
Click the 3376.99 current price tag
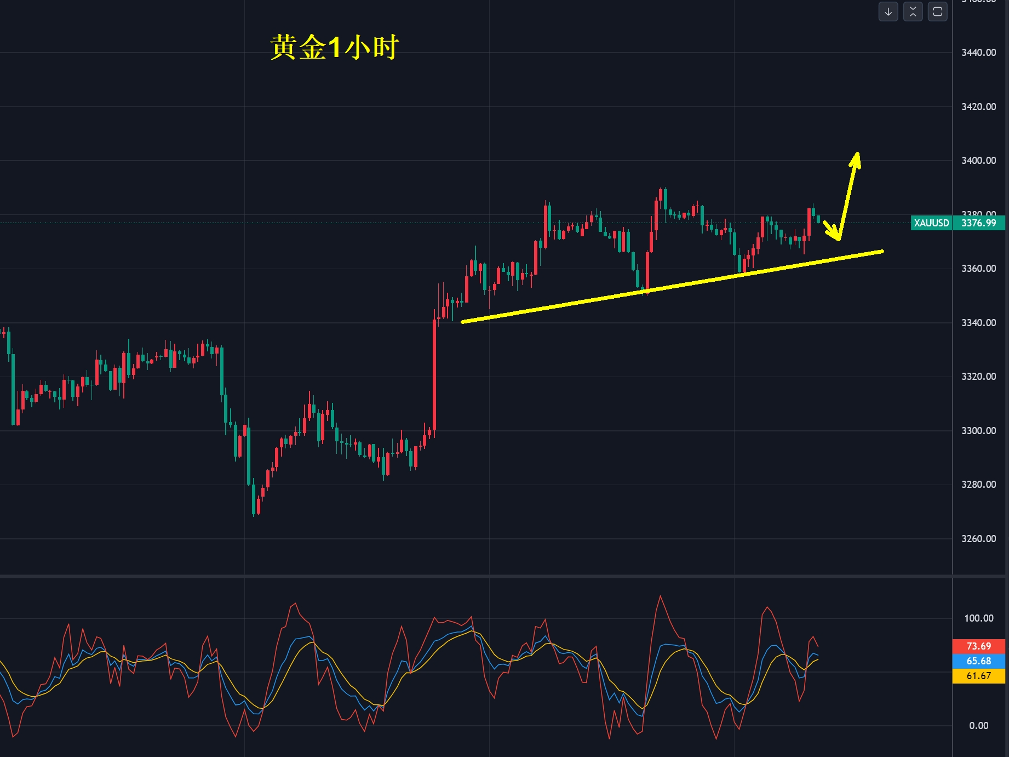(979, 223)
